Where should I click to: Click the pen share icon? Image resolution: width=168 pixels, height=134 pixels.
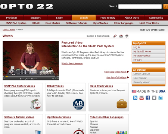(x=115, y=36)
